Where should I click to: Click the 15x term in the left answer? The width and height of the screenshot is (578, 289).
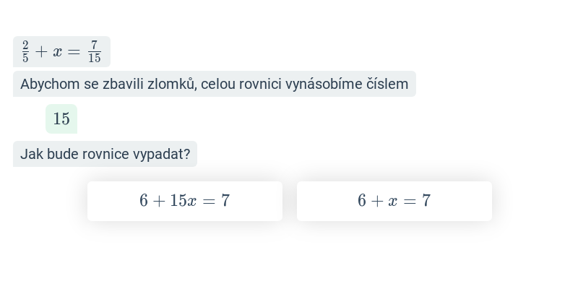point(184,201)
